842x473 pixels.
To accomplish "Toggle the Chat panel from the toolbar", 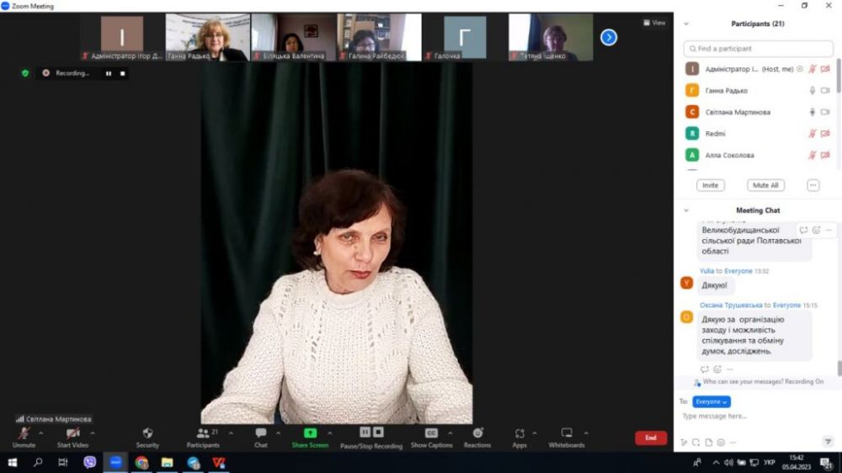I will tap(261, 433).
